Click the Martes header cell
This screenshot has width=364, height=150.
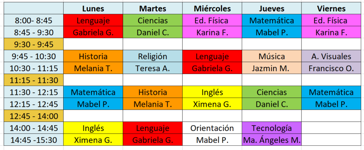point(152,8)
